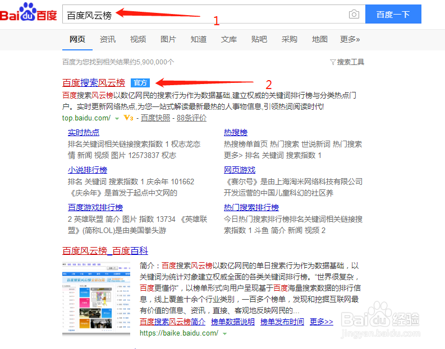Open the 更多» more tabs menu
This screenshot has height=349, width=445.
pos(350,39)
